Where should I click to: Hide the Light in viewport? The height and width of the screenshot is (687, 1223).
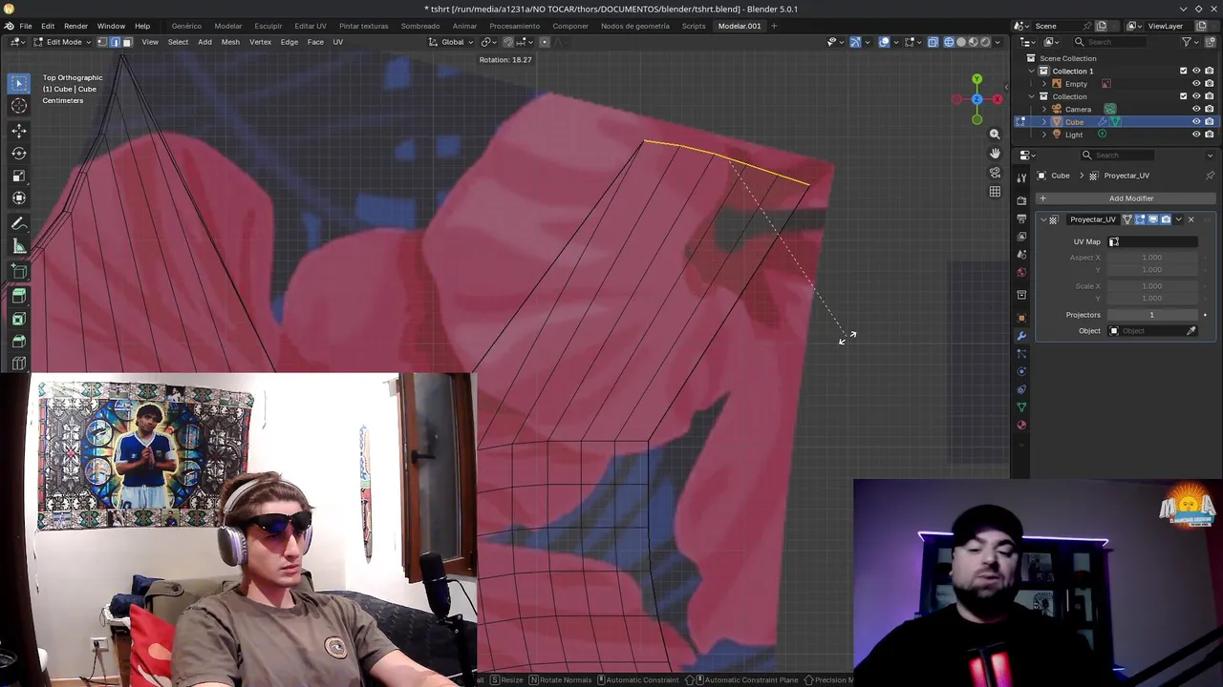(1196, 135)
